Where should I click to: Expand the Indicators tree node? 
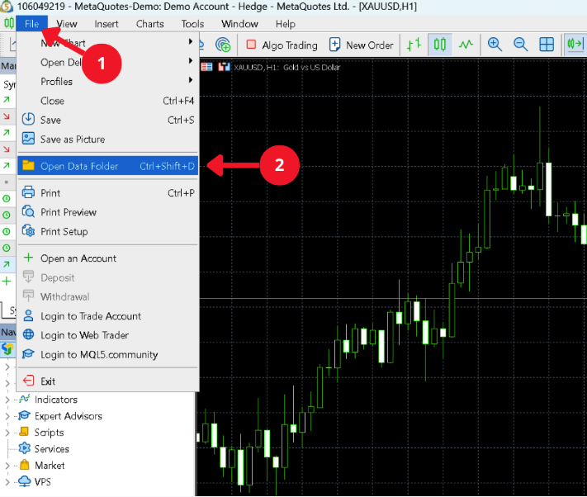coord(7,400)
